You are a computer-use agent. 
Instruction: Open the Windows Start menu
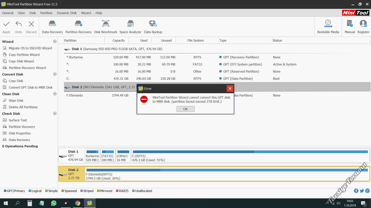[x=5, y=203]
